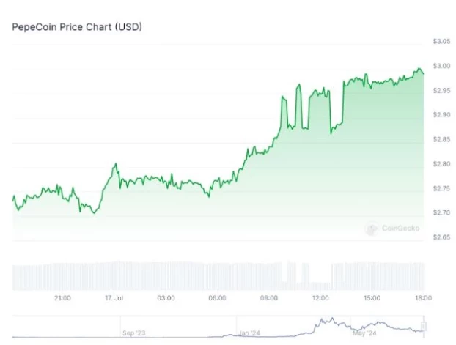The width and height of the screenshot is (456, 345).
Task: Click the 09:00 time axis label
Action: [269, 297]
